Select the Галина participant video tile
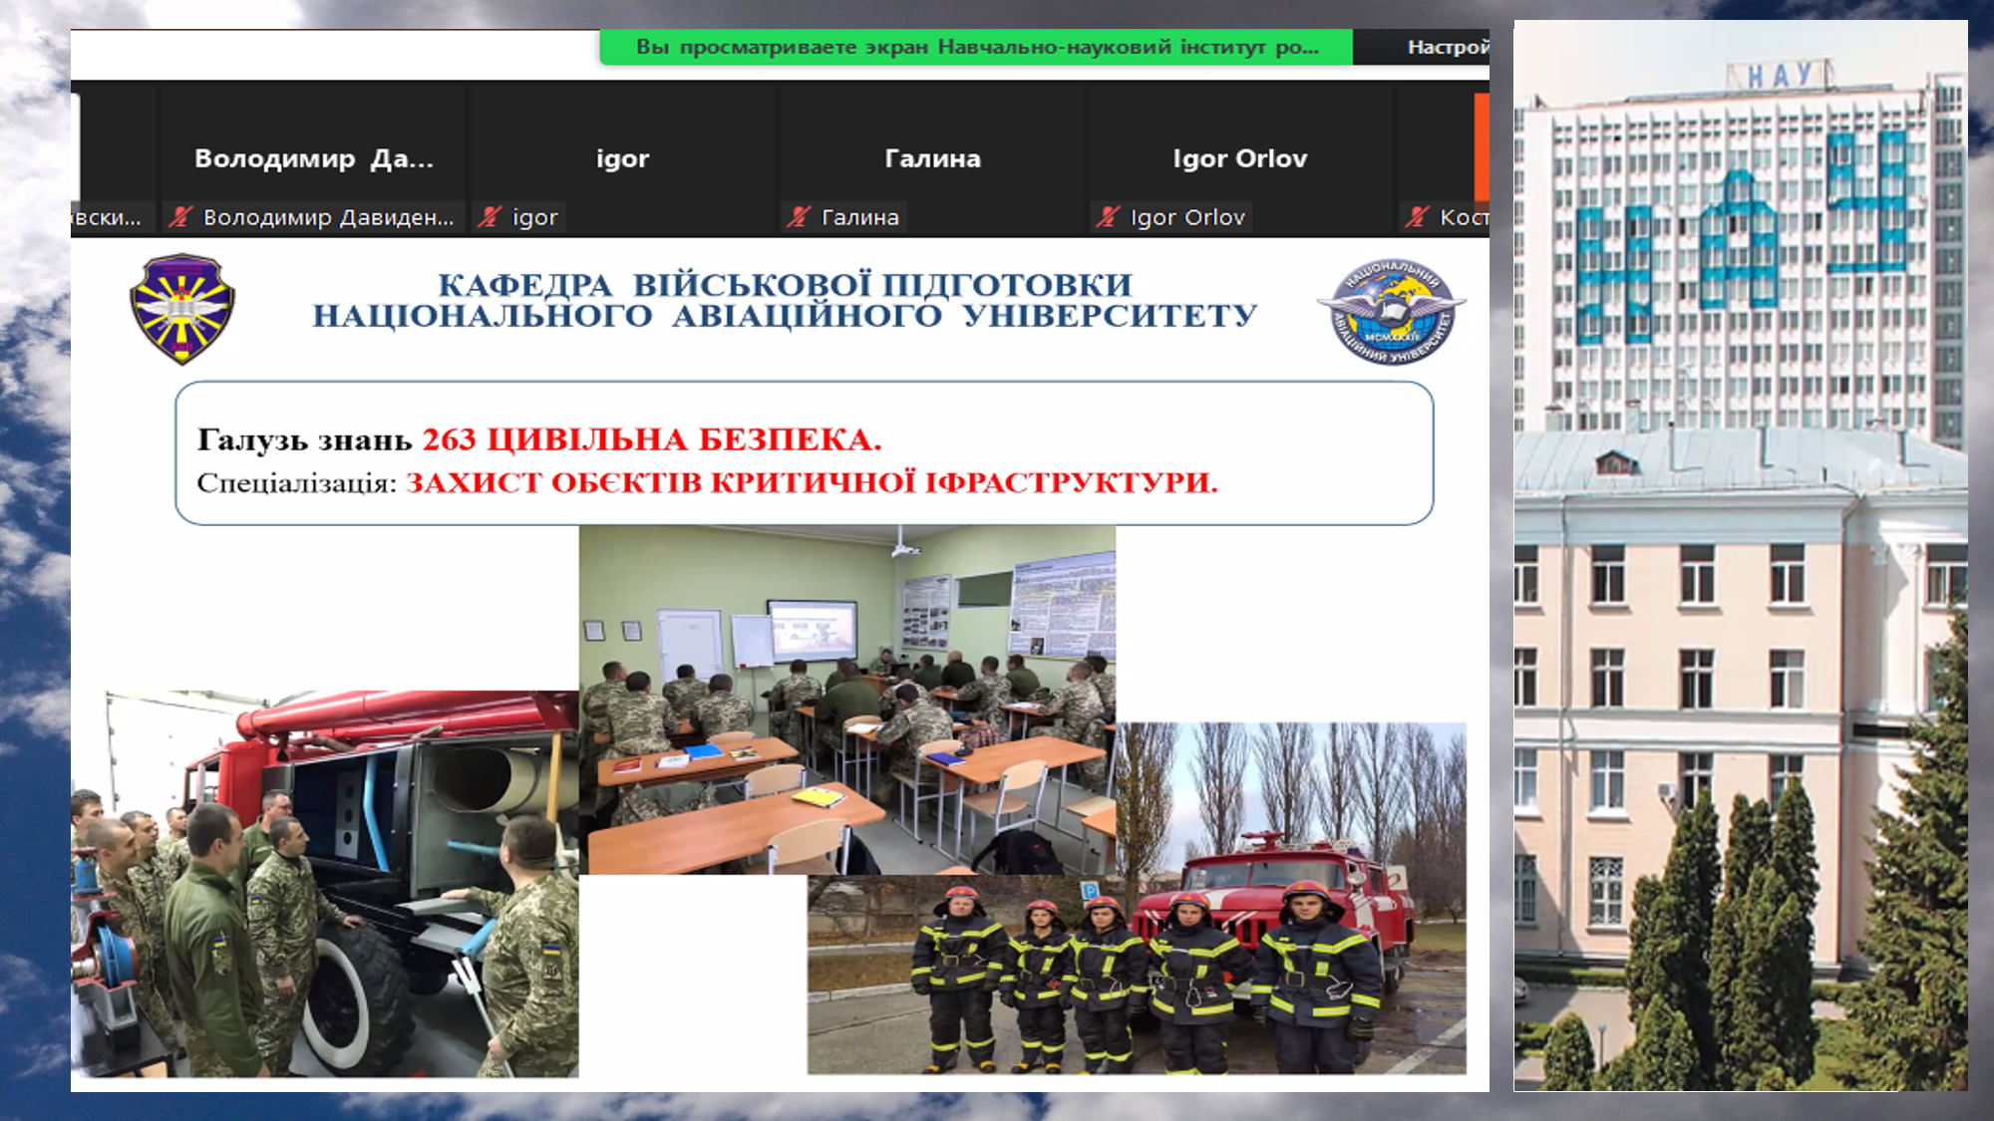 (932, 157)
